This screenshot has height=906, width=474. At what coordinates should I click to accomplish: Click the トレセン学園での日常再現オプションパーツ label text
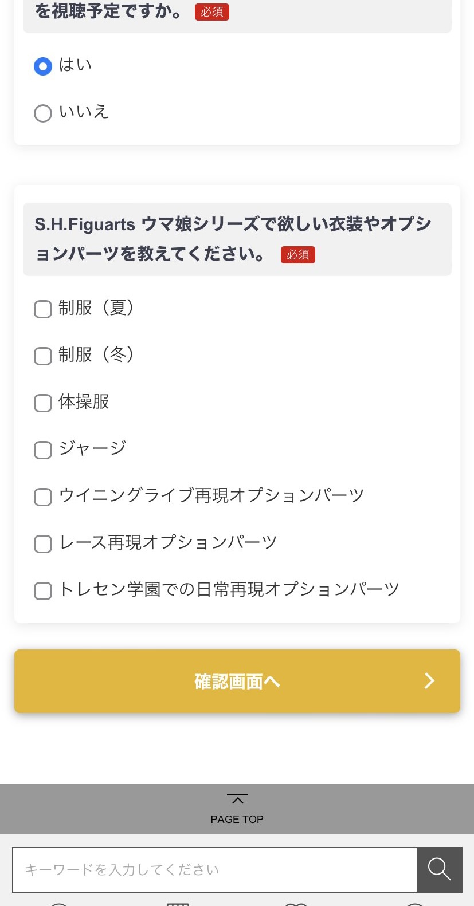tap(229, 589)
